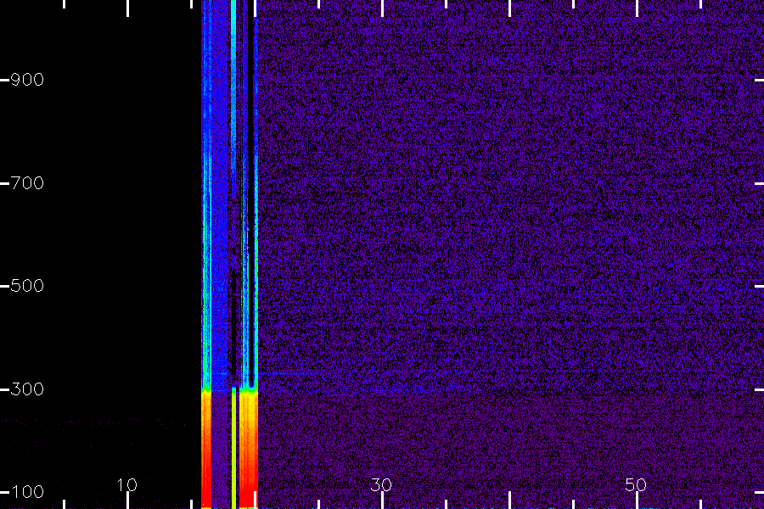Choose the 50 horizontal axis label
764x509 pixels.
636,485
